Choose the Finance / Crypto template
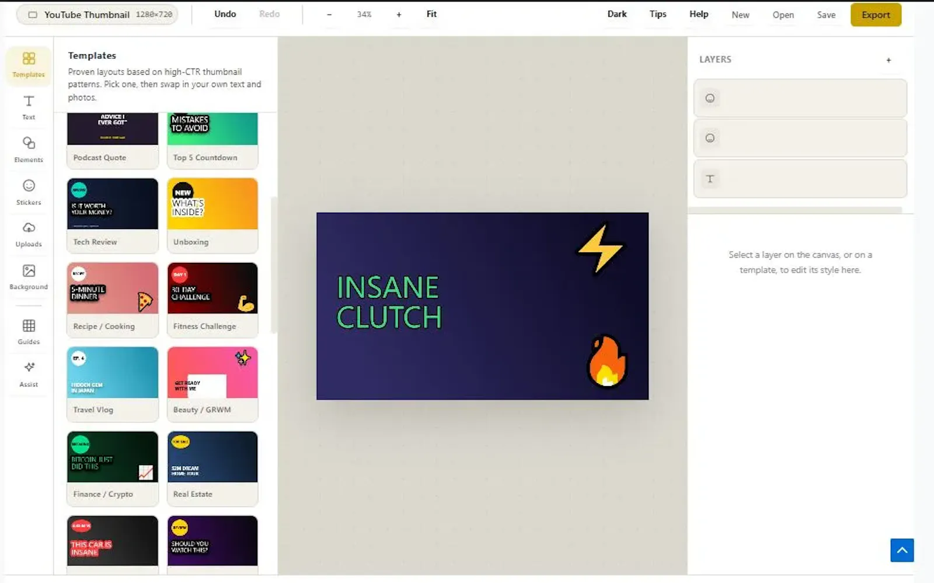This screenshot has height=583, width=934. [113, 469]
